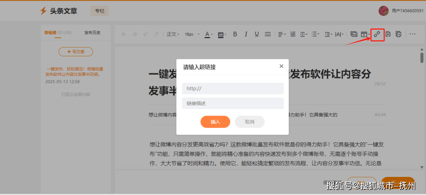The image size is (426, 195).
Task: Open the text highlight color dropdown
Action: pyautogui.click(x=222, y=34)
